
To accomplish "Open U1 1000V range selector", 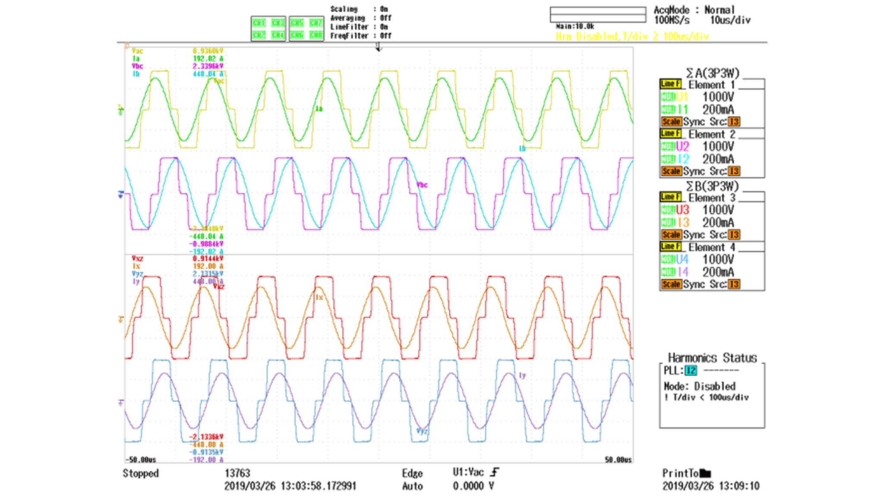I will point(718,97).
